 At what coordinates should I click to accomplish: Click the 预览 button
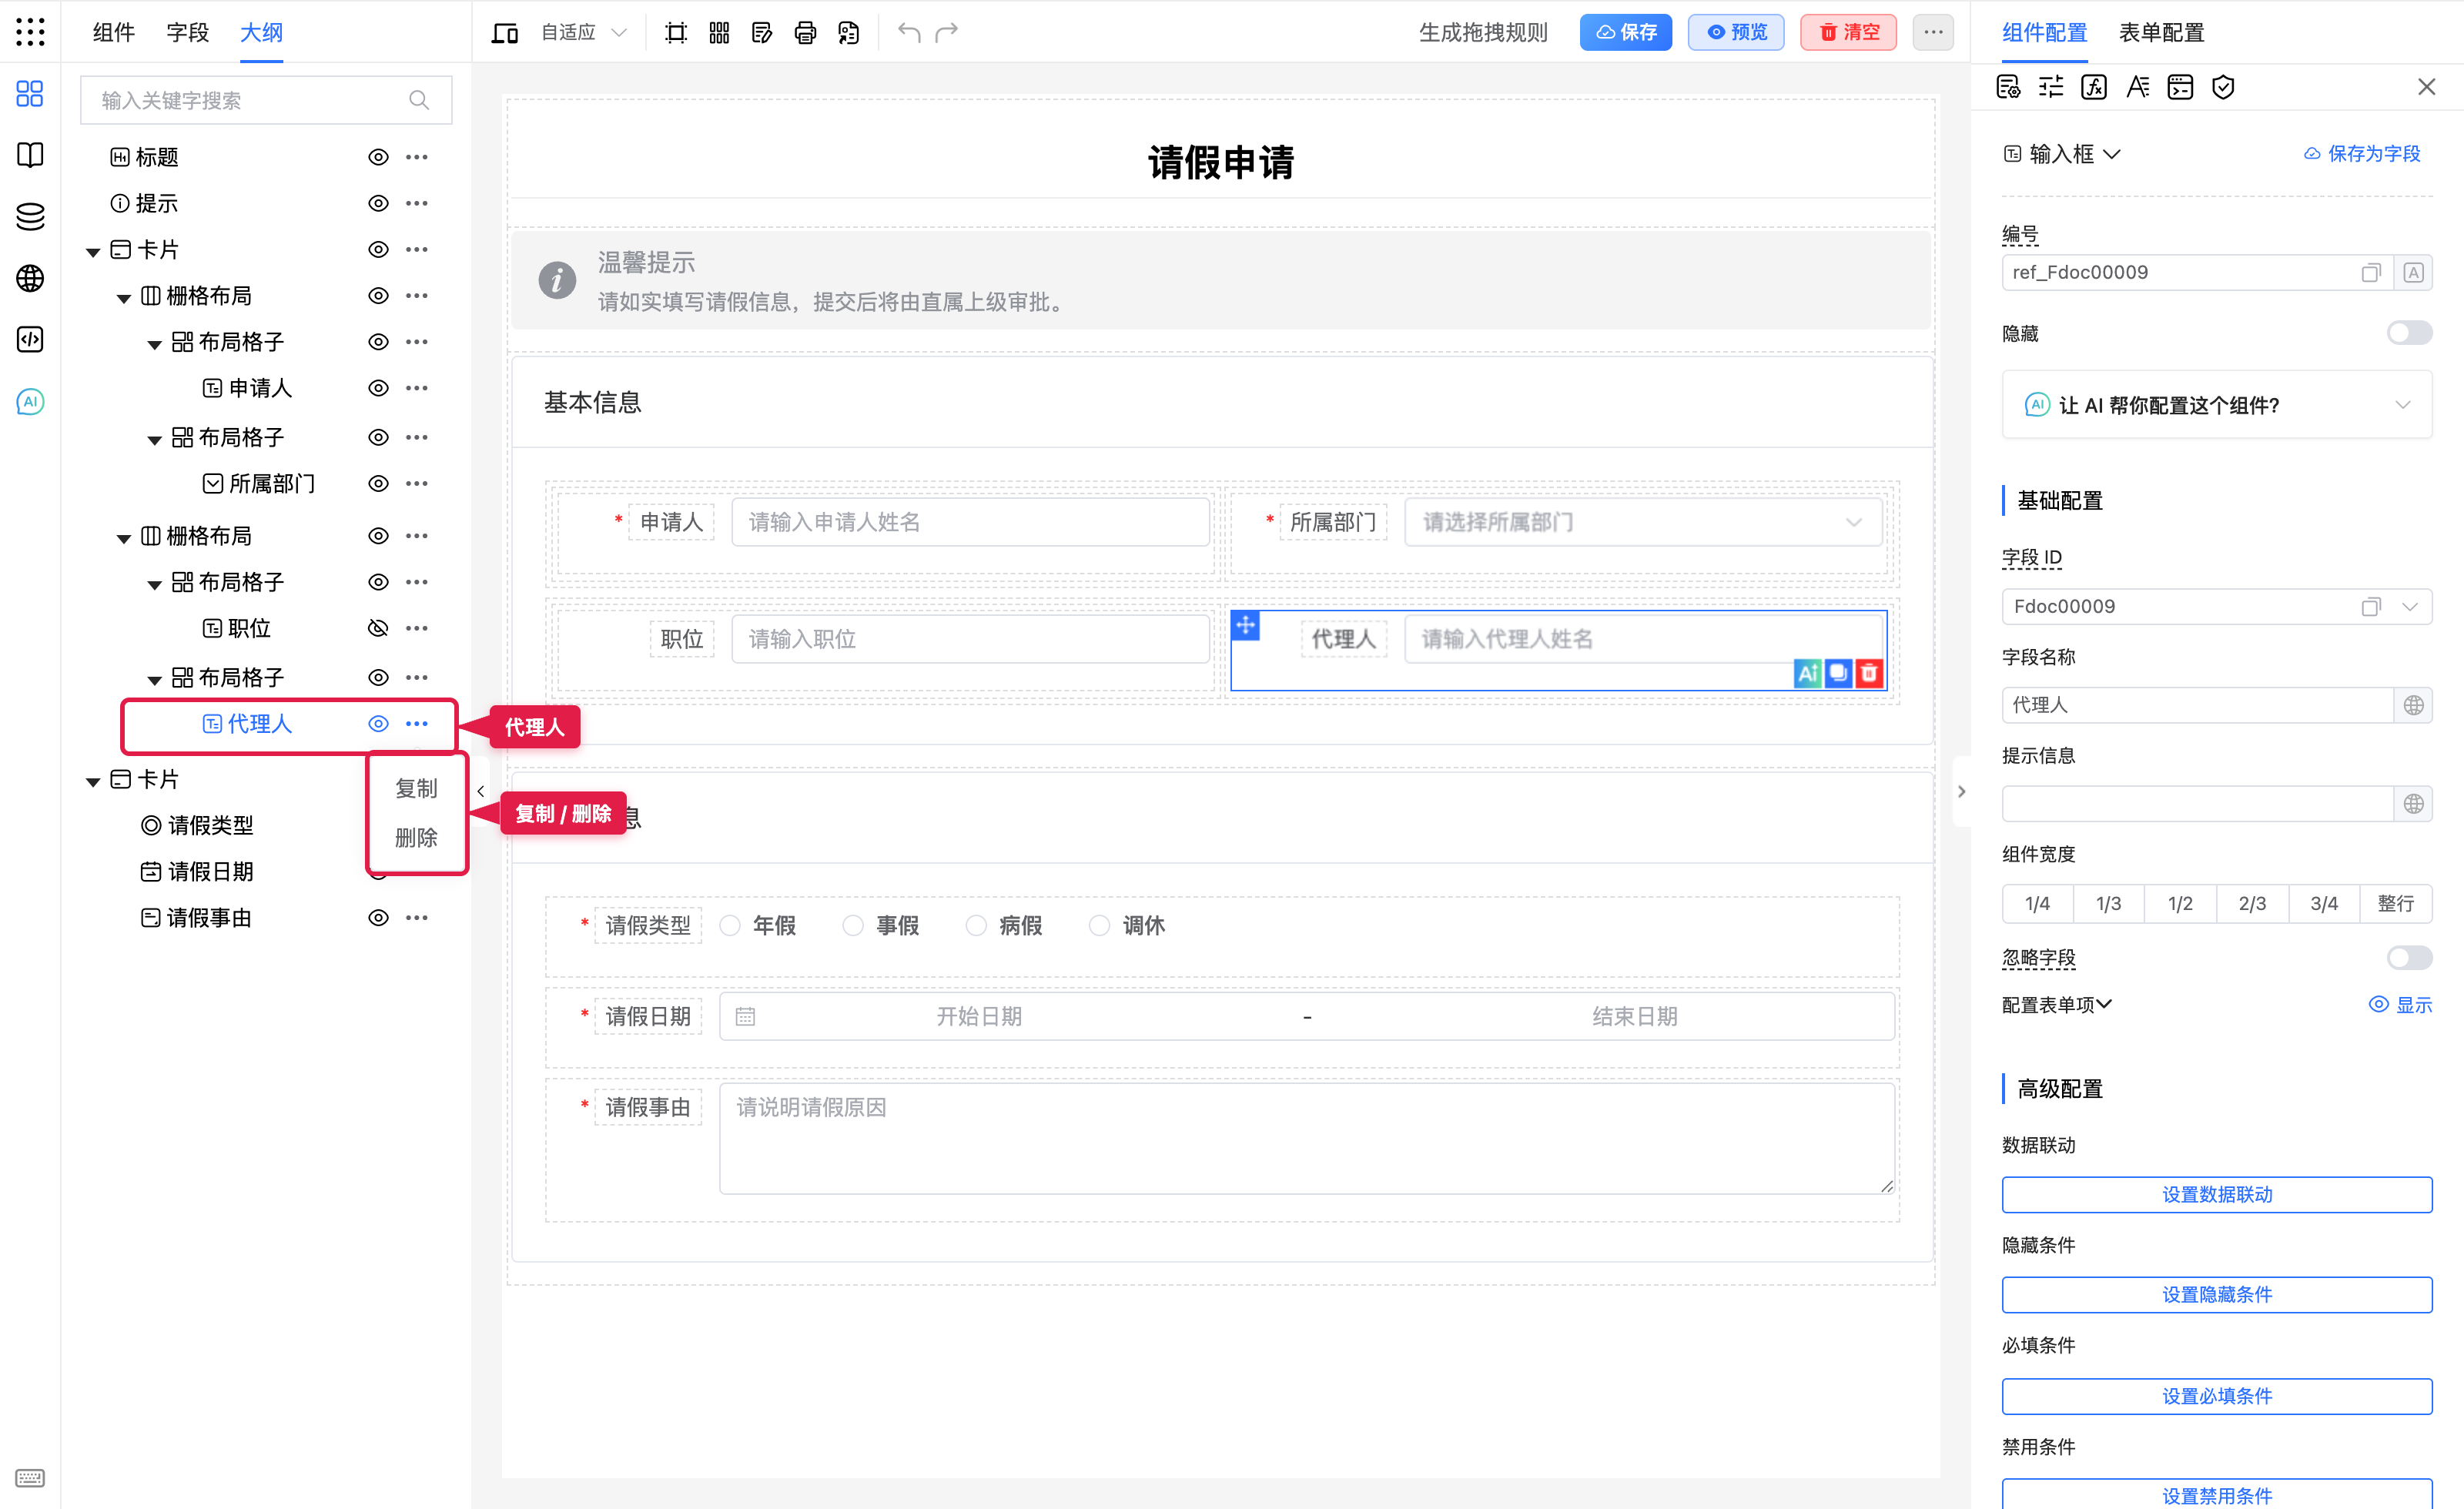(x=1736, y=32)
